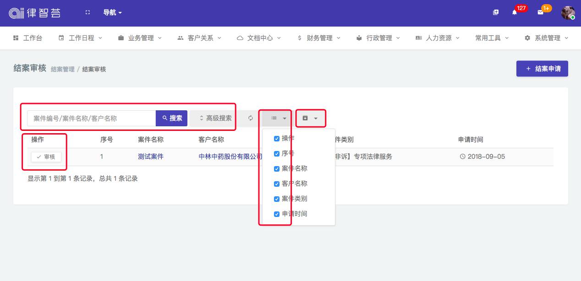Click the 审核 button in first row
Viewport: 581px width, 281px height.
tap(46, 157)
